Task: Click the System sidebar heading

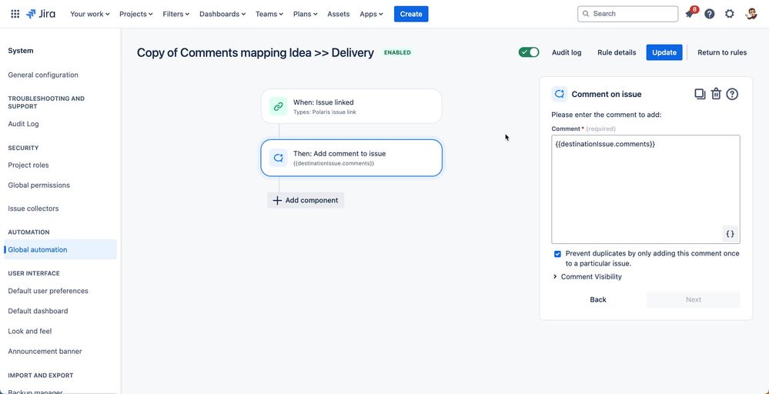Action: [x=21, y=51]
